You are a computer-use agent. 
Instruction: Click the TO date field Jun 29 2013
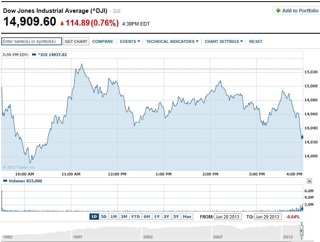click(x=268, y=217)
